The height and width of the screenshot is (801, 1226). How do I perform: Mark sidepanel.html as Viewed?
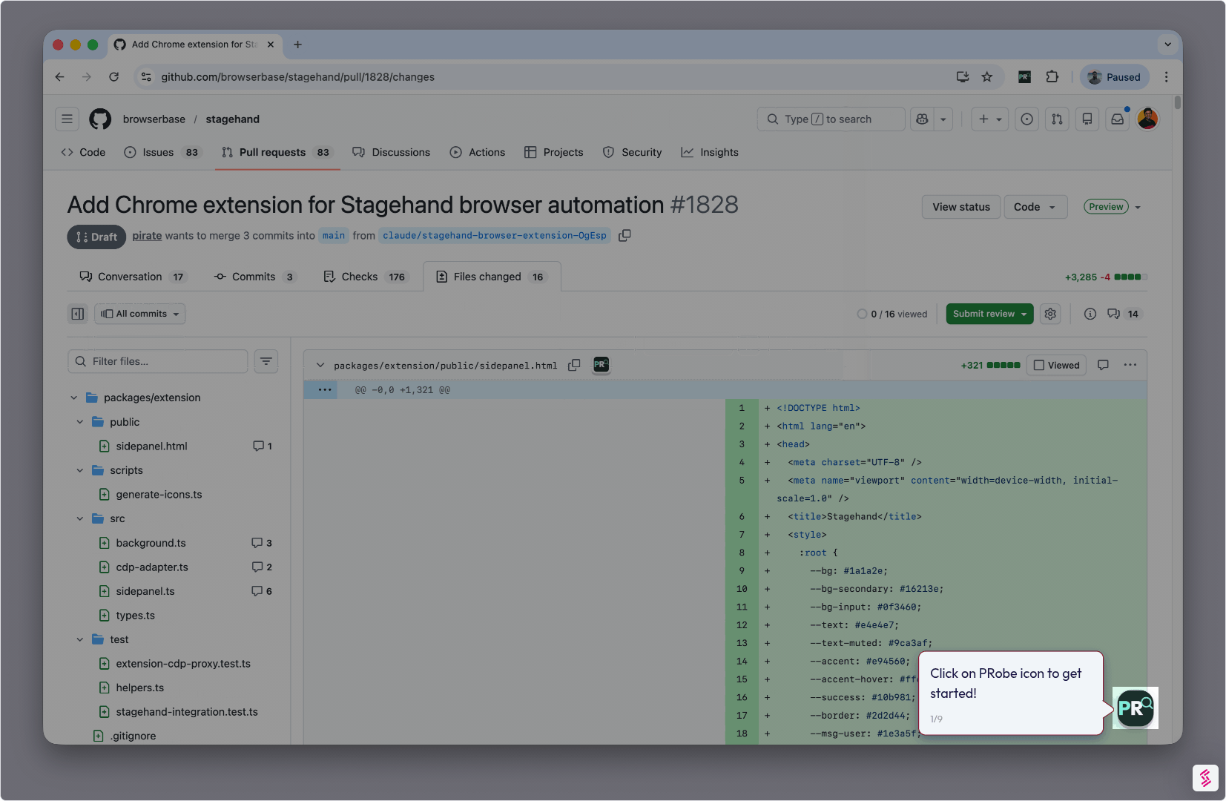click(x=1056, y=365)
